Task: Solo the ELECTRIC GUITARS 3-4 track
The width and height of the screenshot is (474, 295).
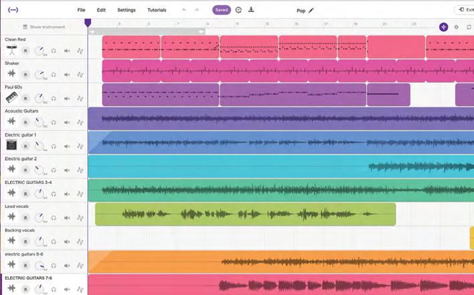Action: click(x=53, y=194)
